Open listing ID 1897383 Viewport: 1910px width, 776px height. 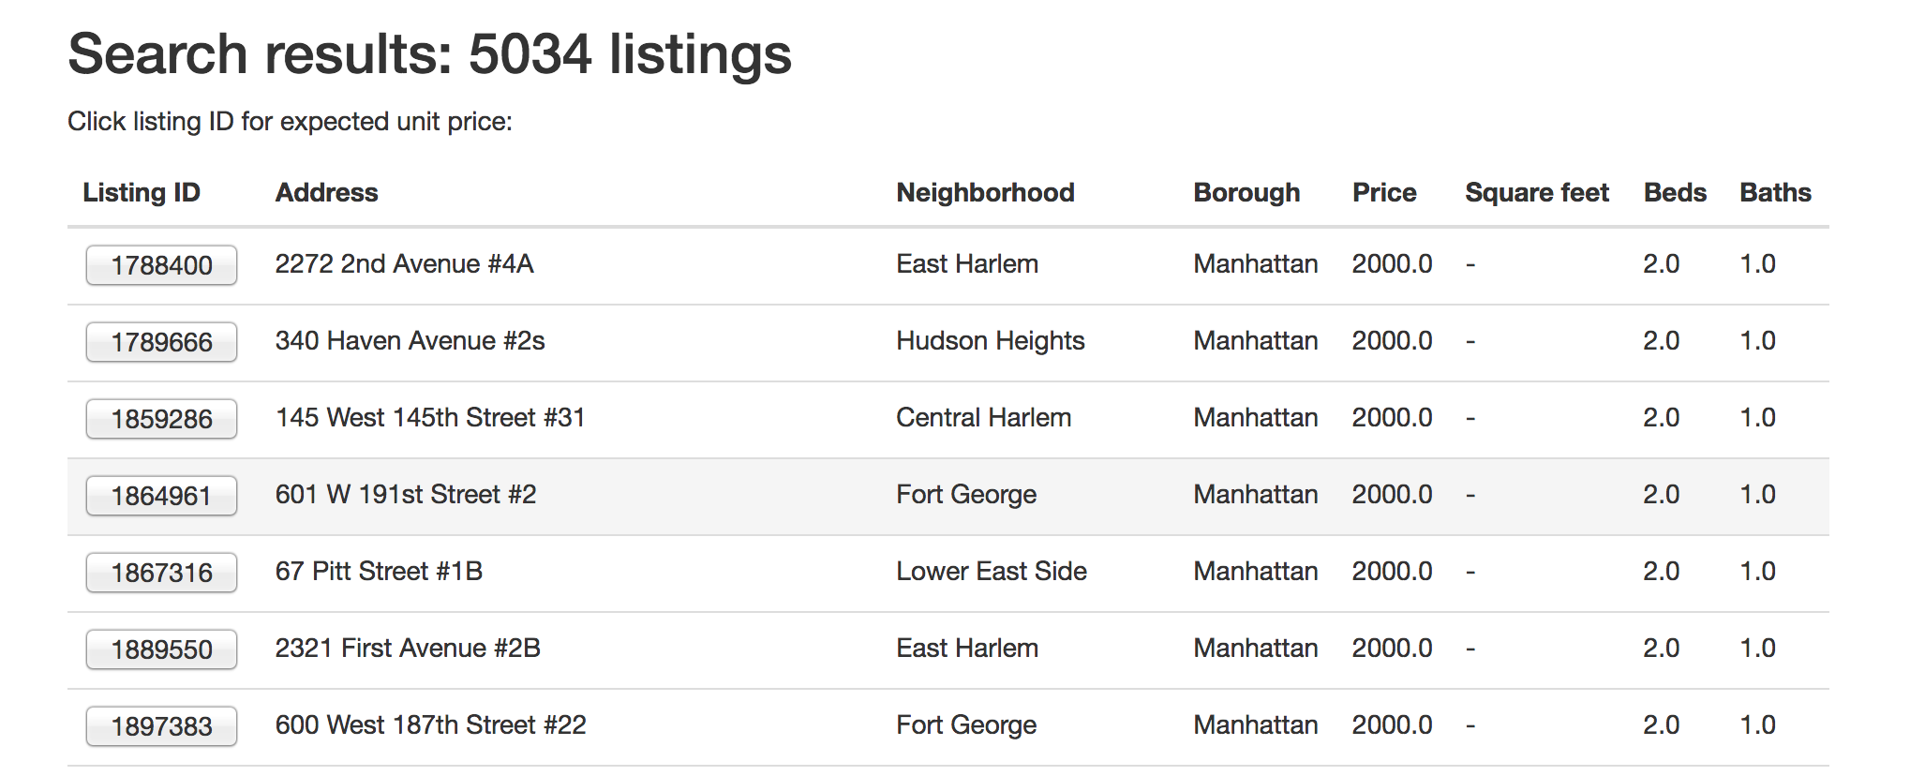pyautogui.click(x=161, y=726)
